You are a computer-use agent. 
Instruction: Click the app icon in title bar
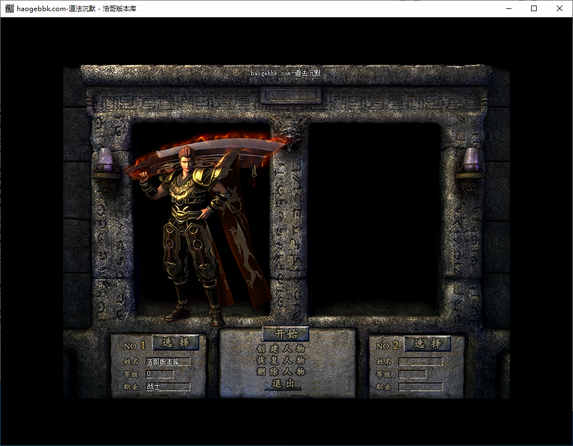click(9, 8)
